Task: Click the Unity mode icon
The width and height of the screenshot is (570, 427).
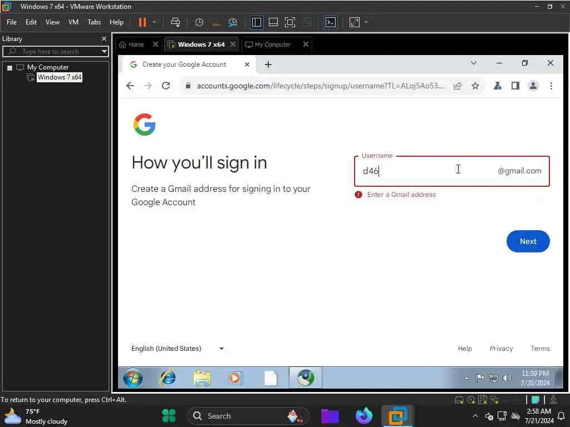Action: (307, 22)
